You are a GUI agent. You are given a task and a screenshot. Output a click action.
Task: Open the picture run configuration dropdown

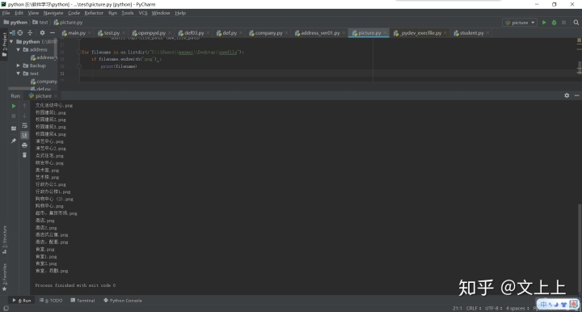click(x=520, y=23)
